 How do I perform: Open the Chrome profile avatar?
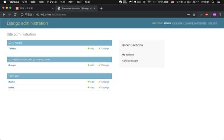(214, 14)
